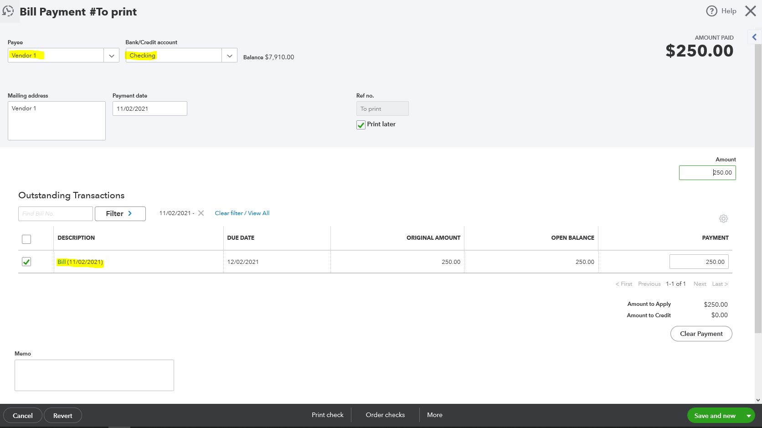This screenshot has width=762, height=428.
Task: Click Print check in bottom bar
Action: pyautogui.click(x=327, y=415)
